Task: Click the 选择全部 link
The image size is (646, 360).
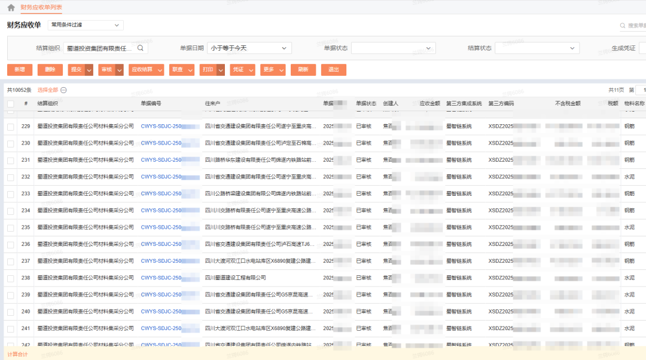Action: pos(48,90)
